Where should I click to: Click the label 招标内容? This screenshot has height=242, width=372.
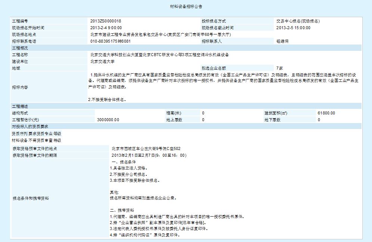20,87
